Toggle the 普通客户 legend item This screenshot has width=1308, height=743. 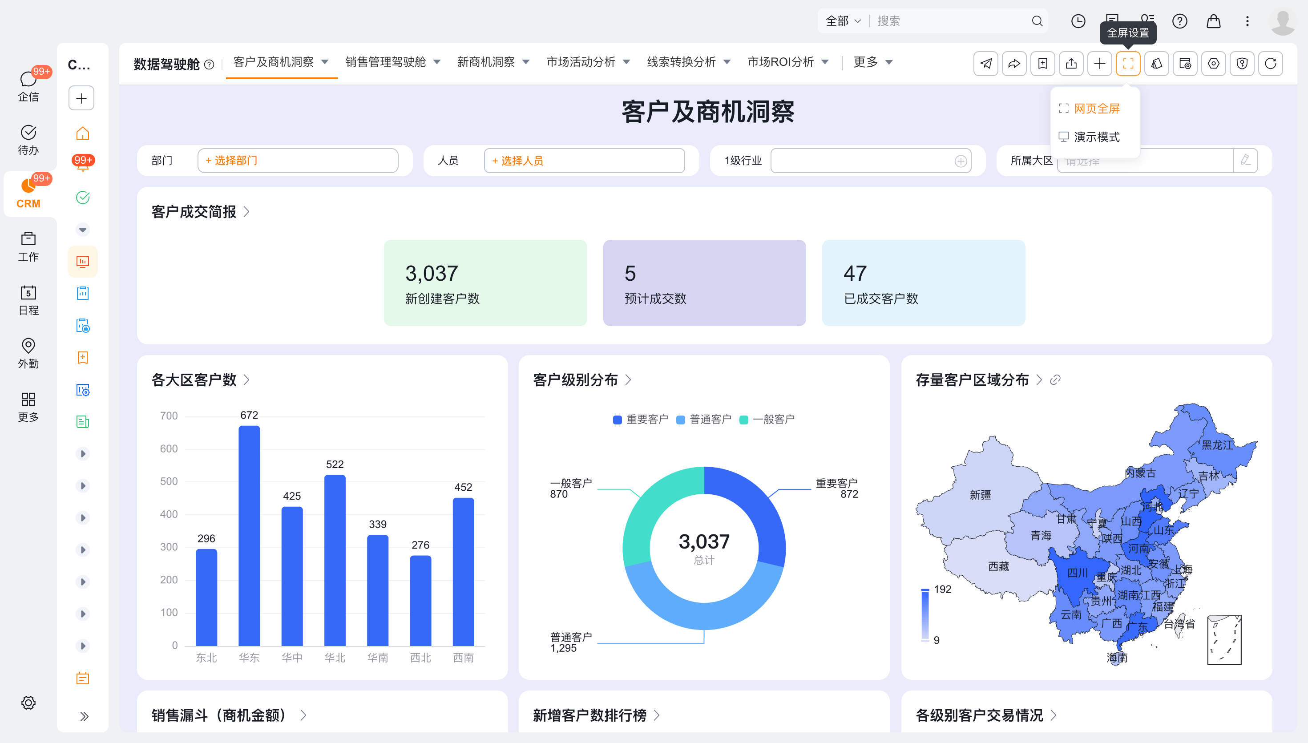[x=704, y=420]
